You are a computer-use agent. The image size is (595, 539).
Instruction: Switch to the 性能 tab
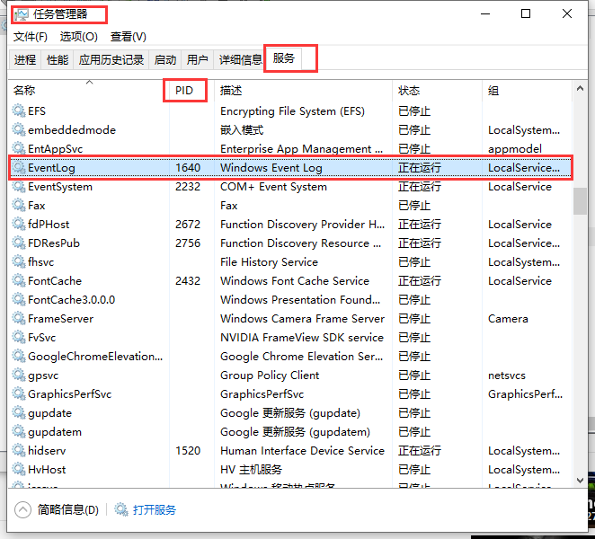pos(58,59)
